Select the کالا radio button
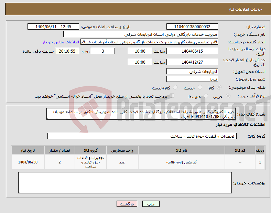Screen dimensions: 271x213 click(219, 87)
